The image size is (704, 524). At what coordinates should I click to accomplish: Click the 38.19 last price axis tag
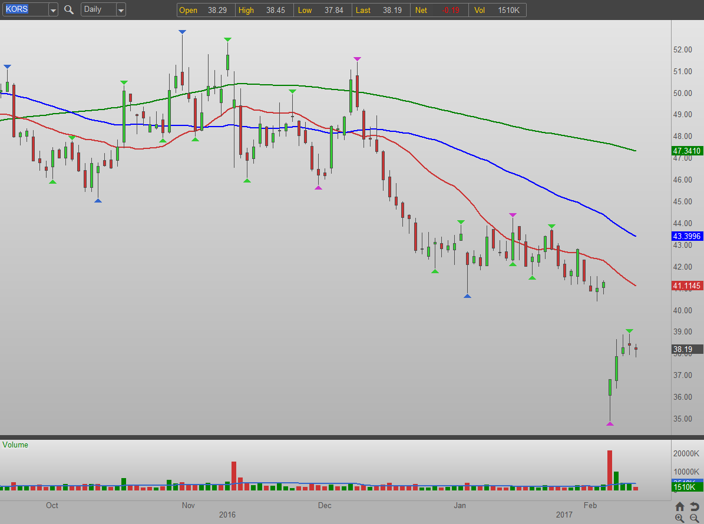[687, 349]
